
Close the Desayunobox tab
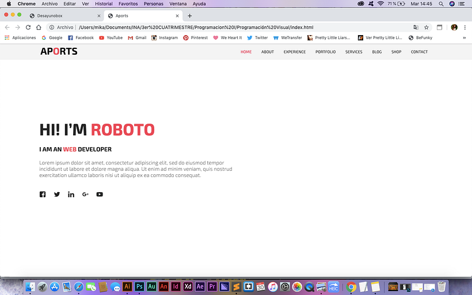(99, 16)
